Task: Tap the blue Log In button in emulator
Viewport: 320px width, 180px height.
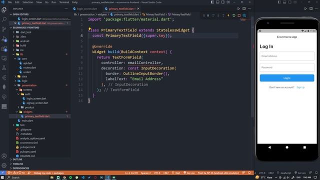Action: pos(286,78)
